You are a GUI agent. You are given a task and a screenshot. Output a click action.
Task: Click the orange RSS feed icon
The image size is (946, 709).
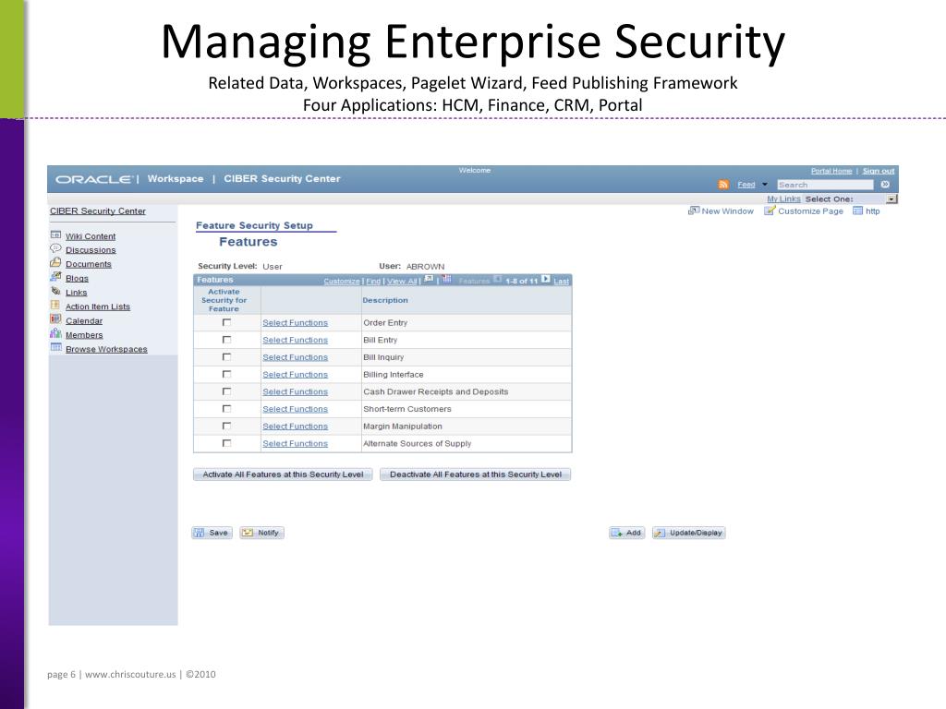coord(723,185)
